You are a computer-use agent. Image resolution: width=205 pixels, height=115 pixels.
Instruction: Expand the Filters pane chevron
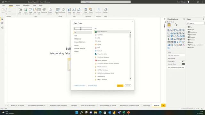pyautogui.click(x=165, y=19)
